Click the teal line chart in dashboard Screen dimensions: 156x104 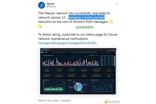click(x=103, y=87)
